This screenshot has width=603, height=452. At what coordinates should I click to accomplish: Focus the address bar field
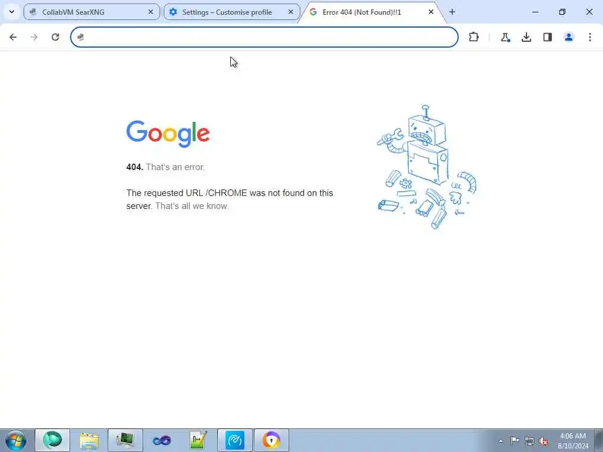click(264, 37)
